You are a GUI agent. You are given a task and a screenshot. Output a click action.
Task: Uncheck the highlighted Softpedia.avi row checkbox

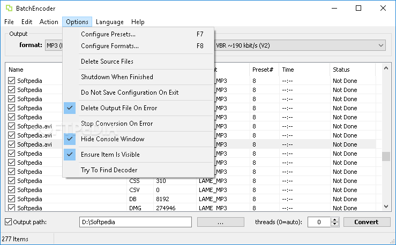11,144
